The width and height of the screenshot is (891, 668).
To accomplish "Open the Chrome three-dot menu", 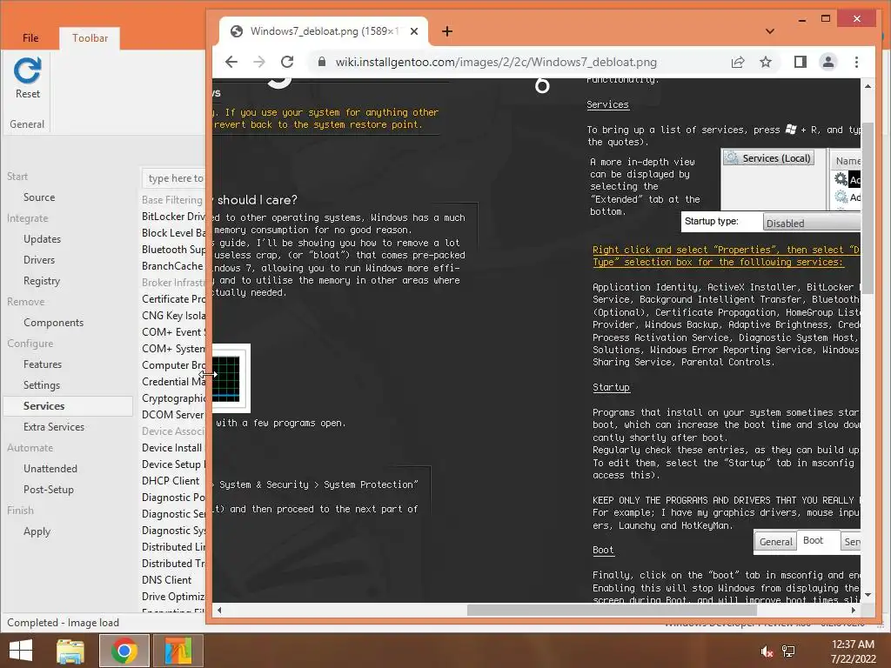I will click(856, 62).
